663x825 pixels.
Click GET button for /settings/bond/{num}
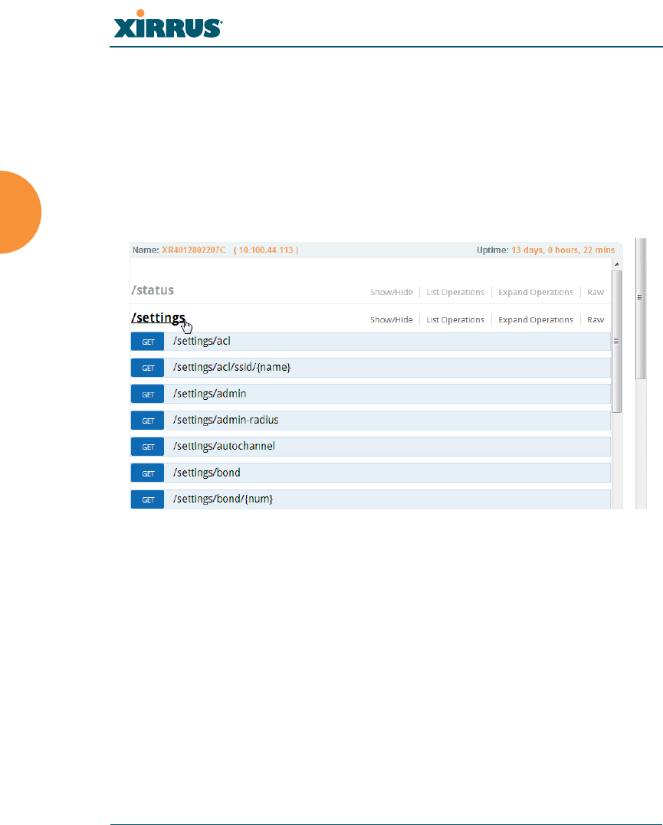click(x=147, y=499)
